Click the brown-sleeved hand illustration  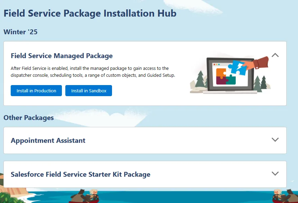coord(260,63)
